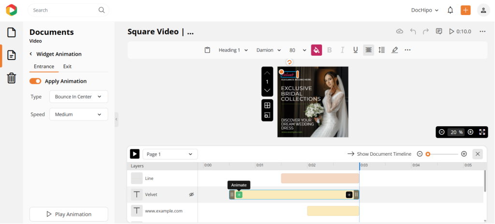Screen dimensions: 495x224
Task: Switch to the Entrance tab
Action: (44, 66)
